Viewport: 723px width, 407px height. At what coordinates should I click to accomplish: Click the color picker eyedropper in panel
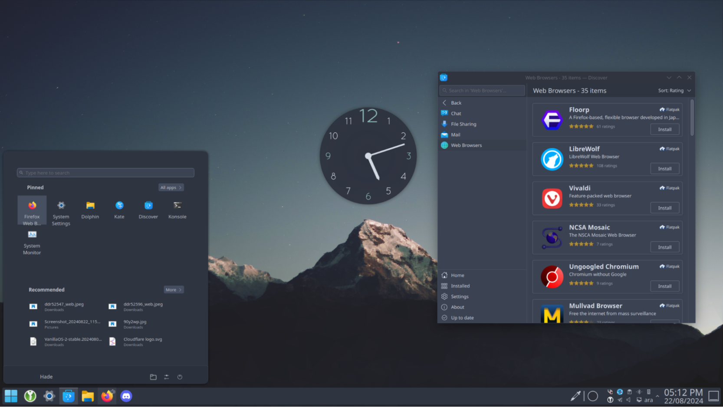[x=575, y=396]
